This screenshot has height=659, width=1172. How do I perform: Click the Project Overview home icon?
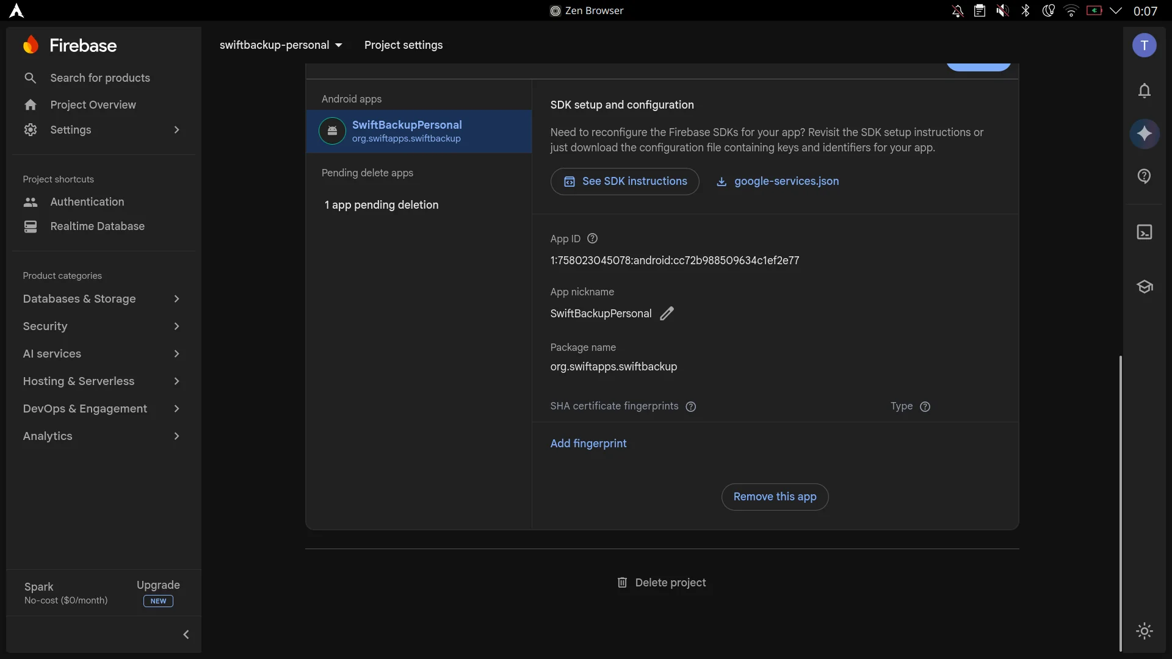31,105
